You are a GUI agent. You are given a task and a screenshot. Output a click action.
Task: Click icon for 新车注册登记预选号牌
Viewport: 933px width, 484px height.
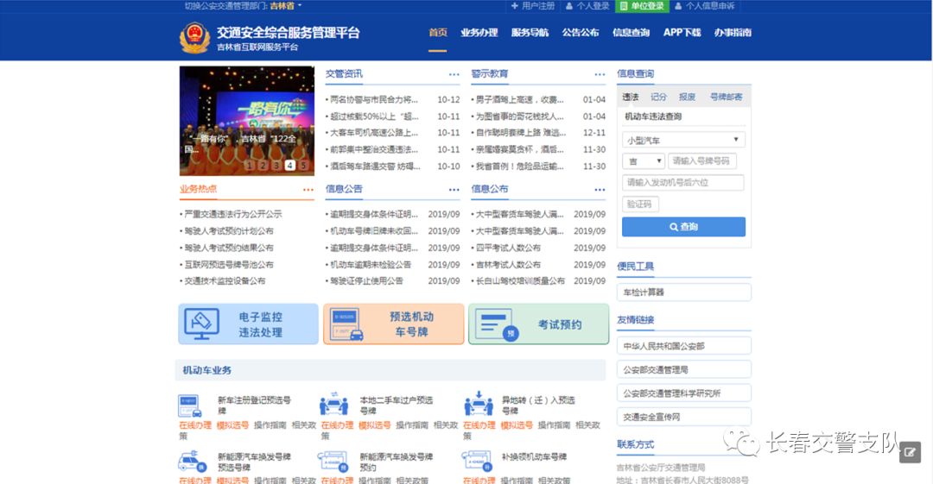190,405
